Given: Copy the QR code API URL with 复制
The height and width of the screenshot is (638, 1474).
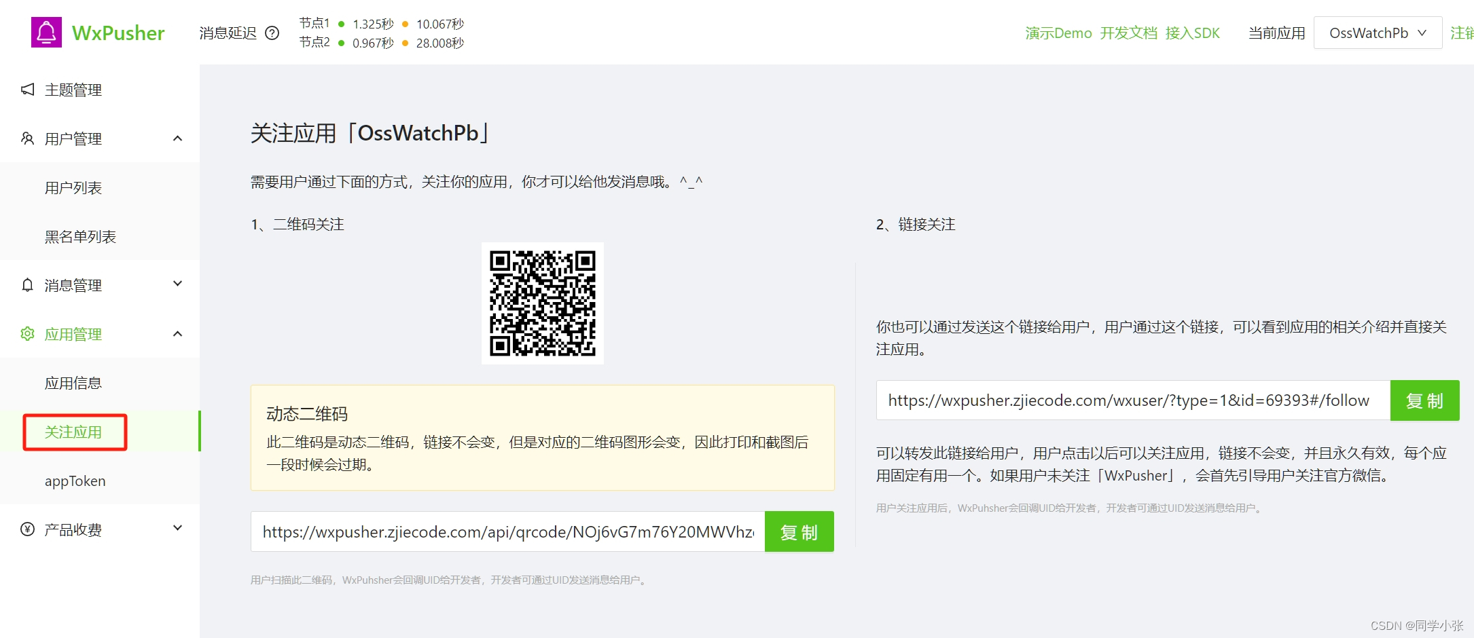Looking at the screenshot, I should point(799,532).
